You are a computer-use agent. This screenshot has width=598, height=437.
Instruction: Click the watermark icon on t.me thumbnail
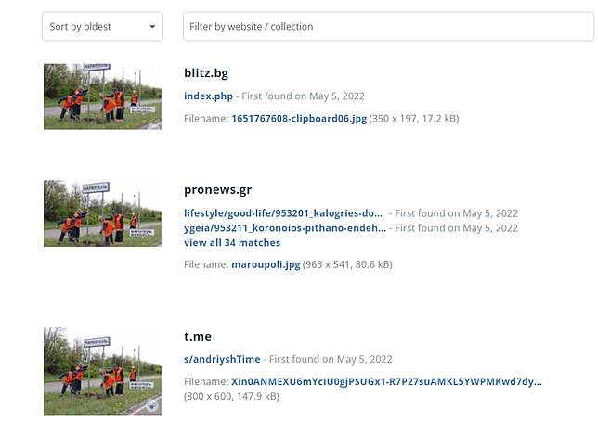pos(151,405)
